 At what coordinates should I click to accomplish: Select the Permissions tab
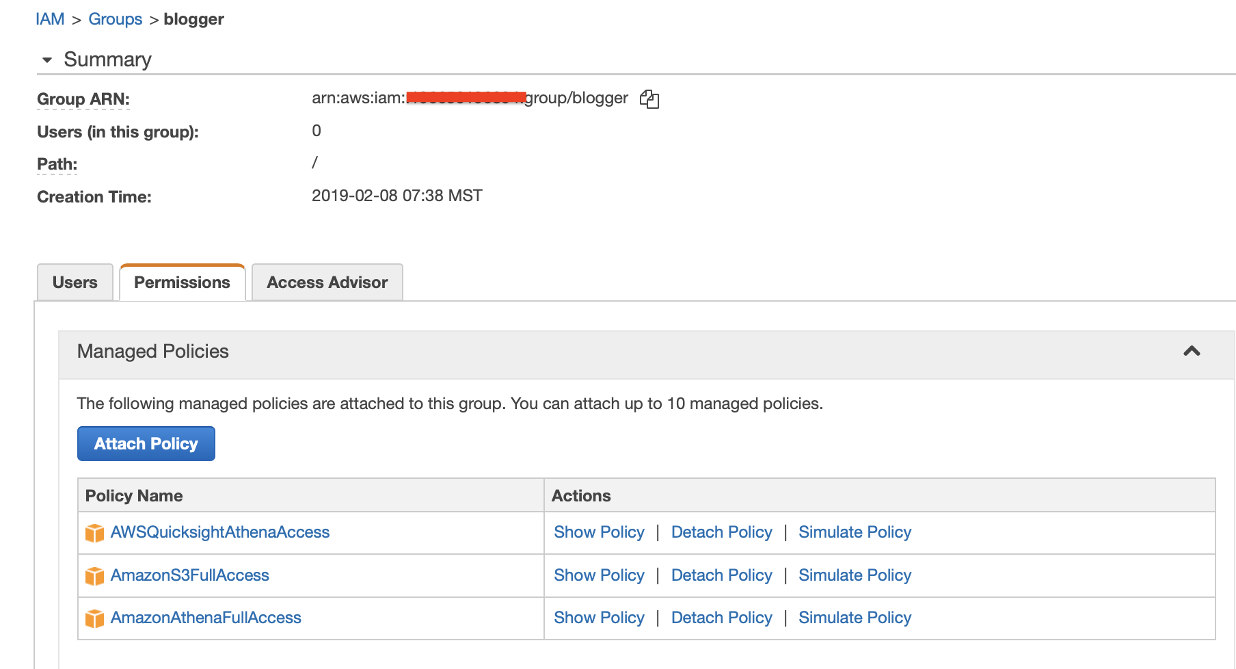[x=182, y=283]
